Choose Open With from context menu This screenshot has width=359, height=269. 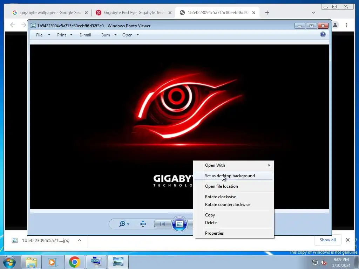(233, 165)
